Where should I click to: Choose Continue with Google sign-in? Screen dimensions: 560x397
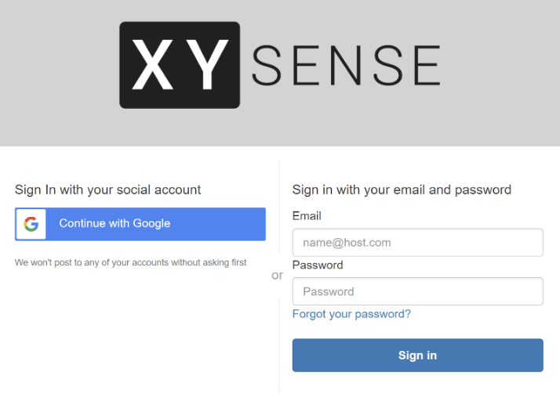coord(140,224)
